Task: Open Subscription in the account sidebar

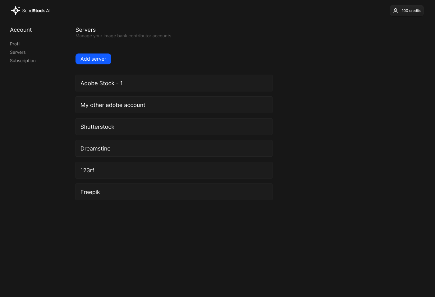Action: 23,61
